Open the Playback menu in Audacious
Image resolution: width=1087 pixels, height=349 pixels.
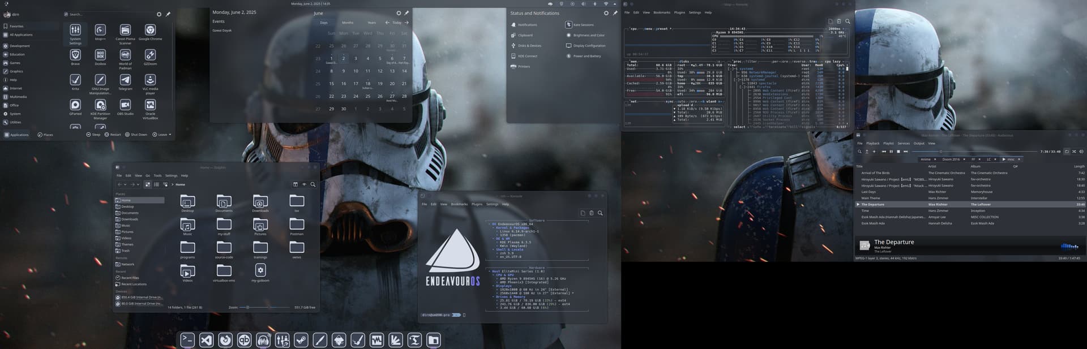[873, 143]
